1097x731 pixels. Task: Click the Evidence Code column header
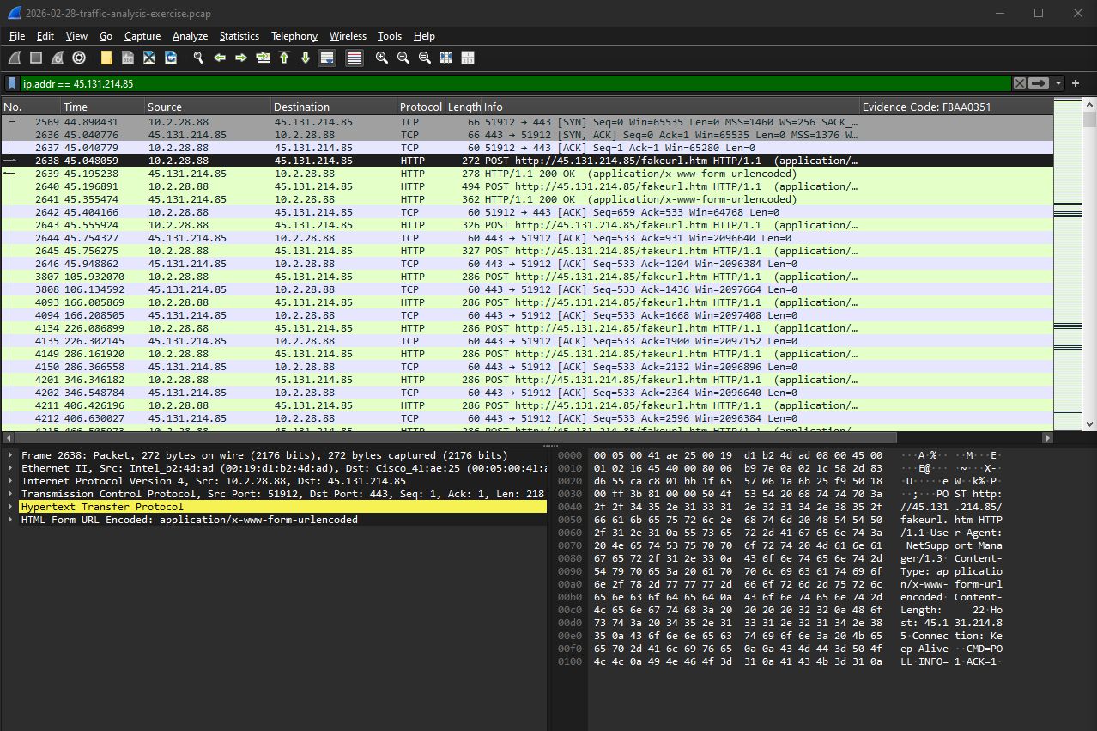pyautogui.click(x=956, y=107)
